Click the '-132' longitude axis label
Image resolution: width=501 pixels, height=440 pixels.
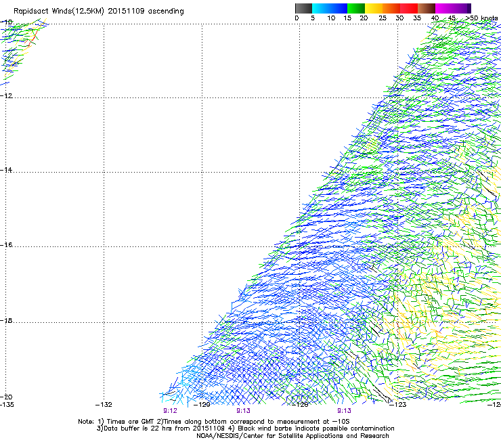click(x=104, y=405)
